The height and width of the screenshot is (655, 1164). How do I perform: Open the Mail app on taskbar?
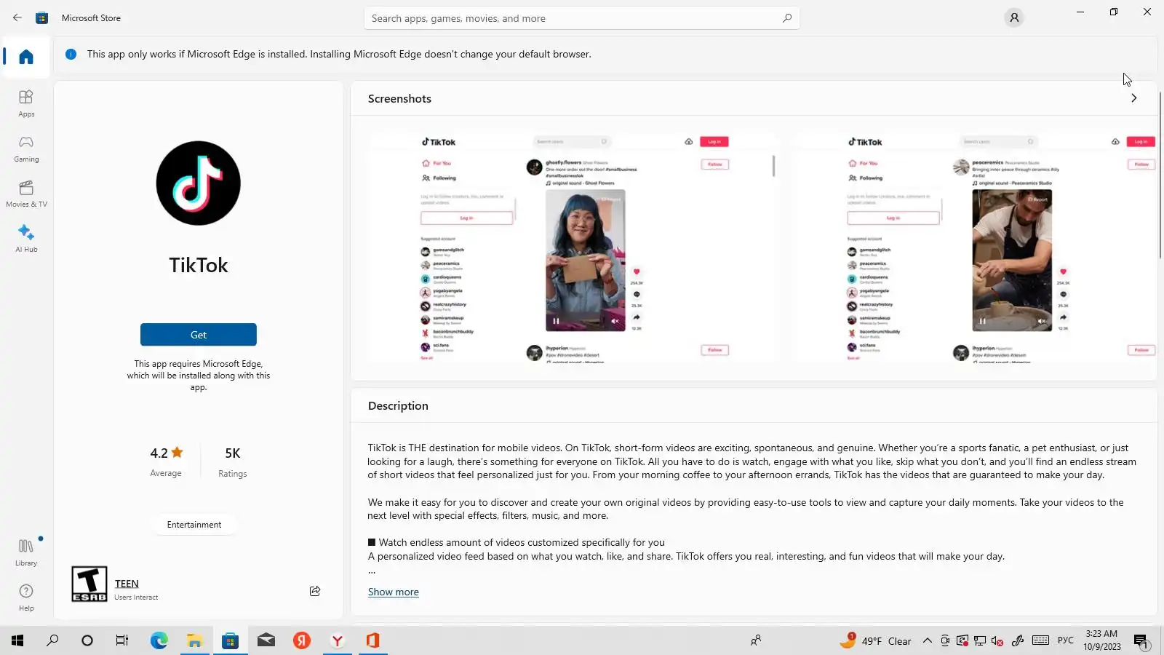click(x=266, y=640)
